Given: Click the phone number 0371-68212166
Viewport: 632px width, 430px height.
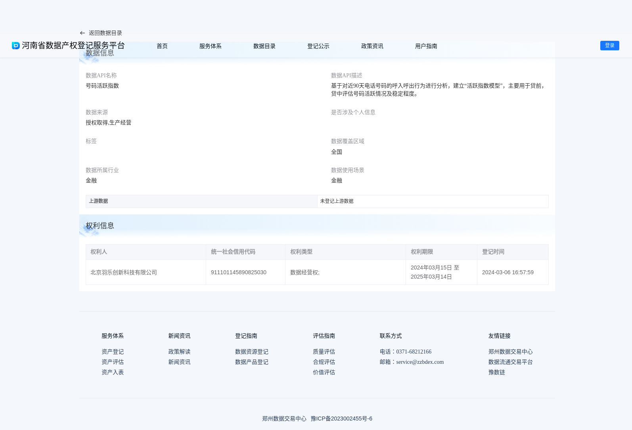Looking at the screenshot, I should [x=414, y=352].
